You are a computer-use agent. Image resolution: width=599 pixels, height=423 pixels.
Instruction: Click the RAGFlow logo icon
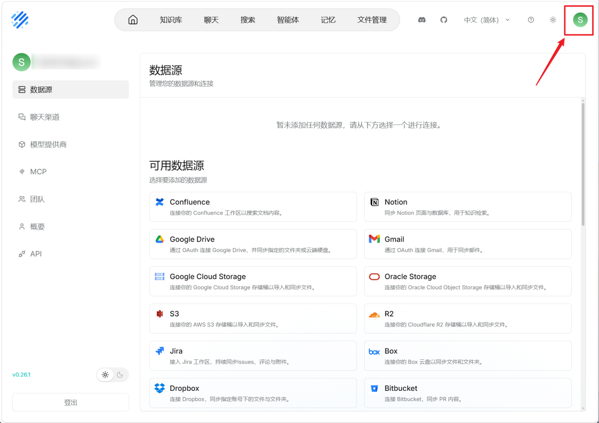pyautogui.click(x=20, y=20)
